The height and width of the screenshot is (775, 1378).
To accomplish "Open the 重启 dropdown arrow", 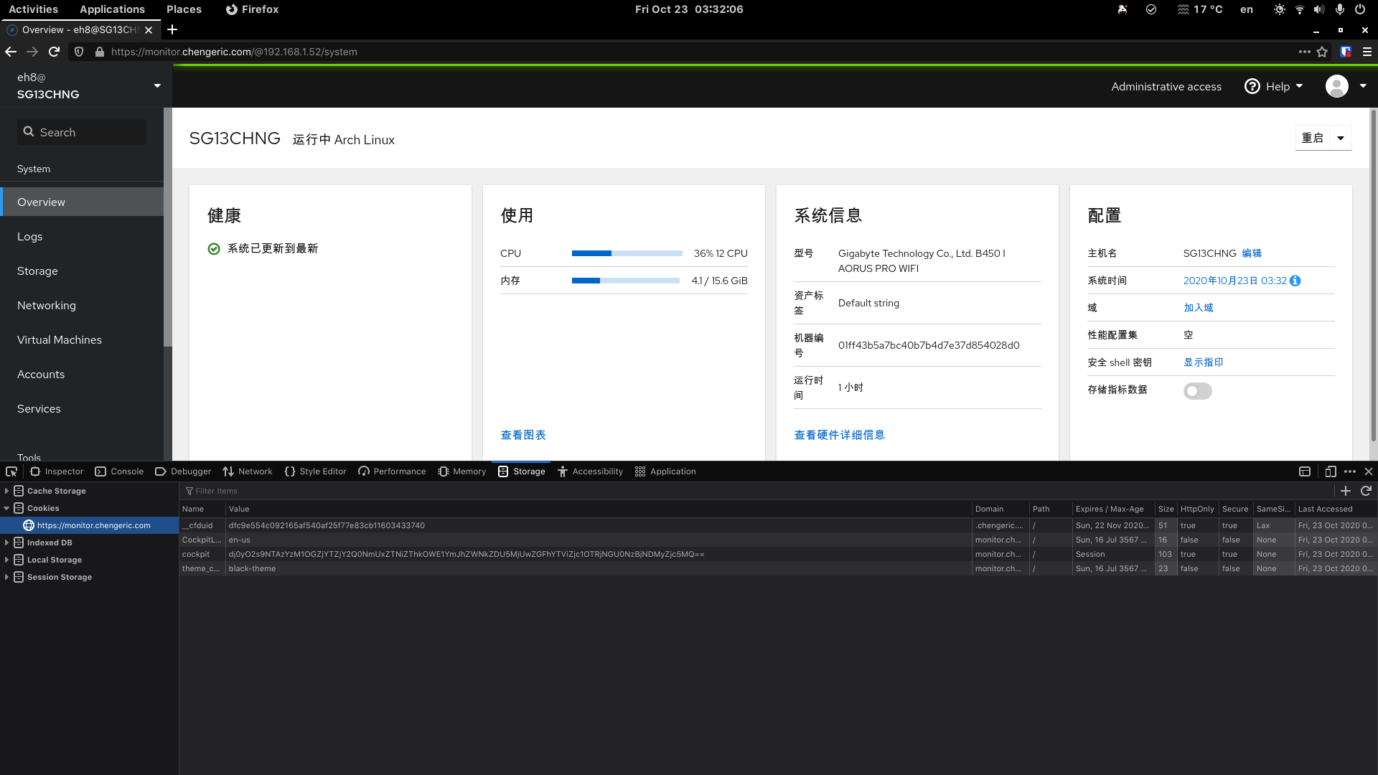I will [x=1340, y=138].
